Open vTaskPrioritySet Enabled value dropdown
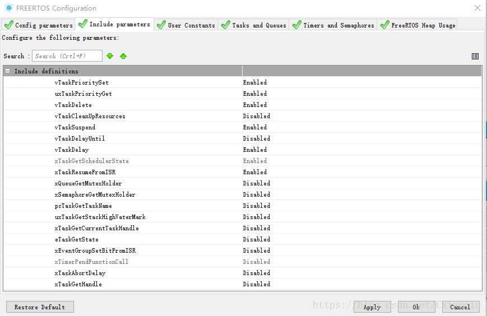Screen dimensions: 487x316 (x=362, y=82)
